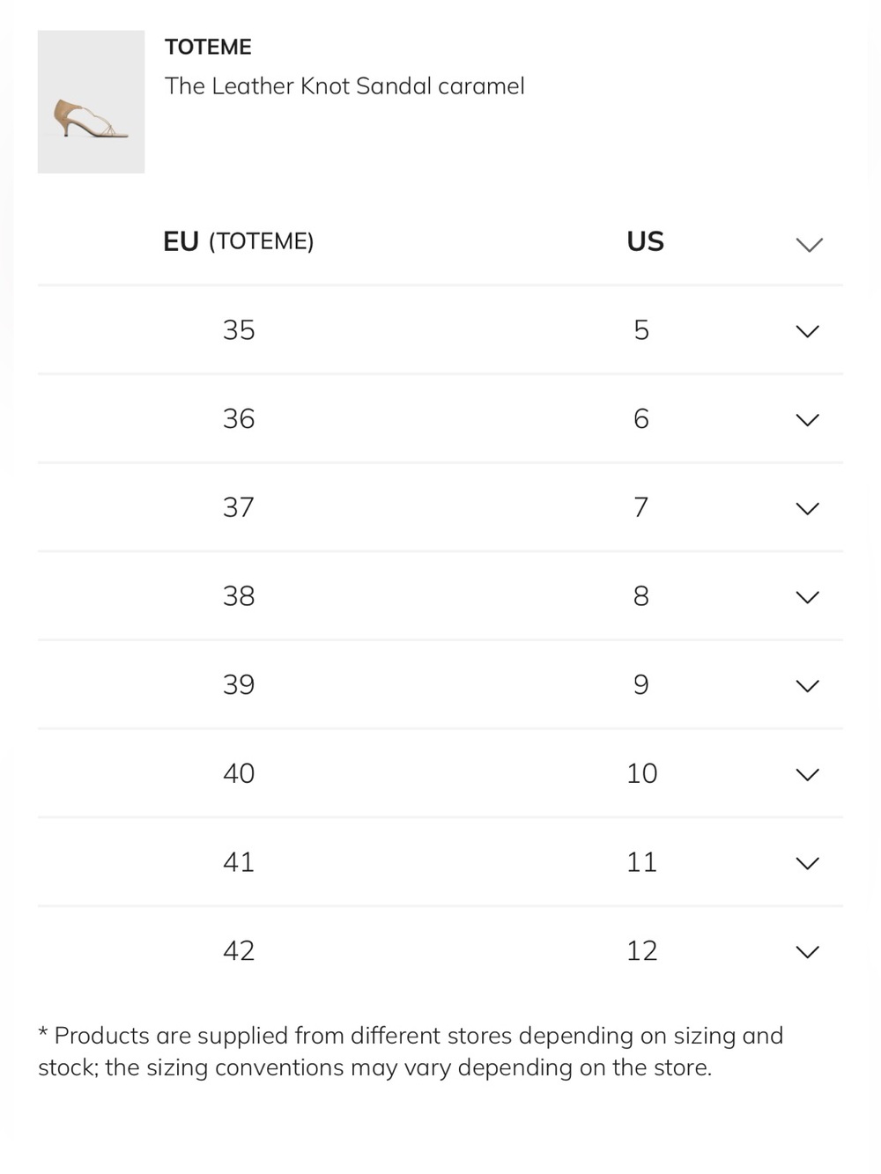
Task: Expand the chevron on size 39 row
Action: 807,686
